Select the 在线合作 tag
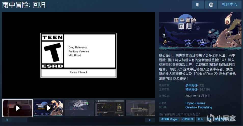 click(188, 119)
